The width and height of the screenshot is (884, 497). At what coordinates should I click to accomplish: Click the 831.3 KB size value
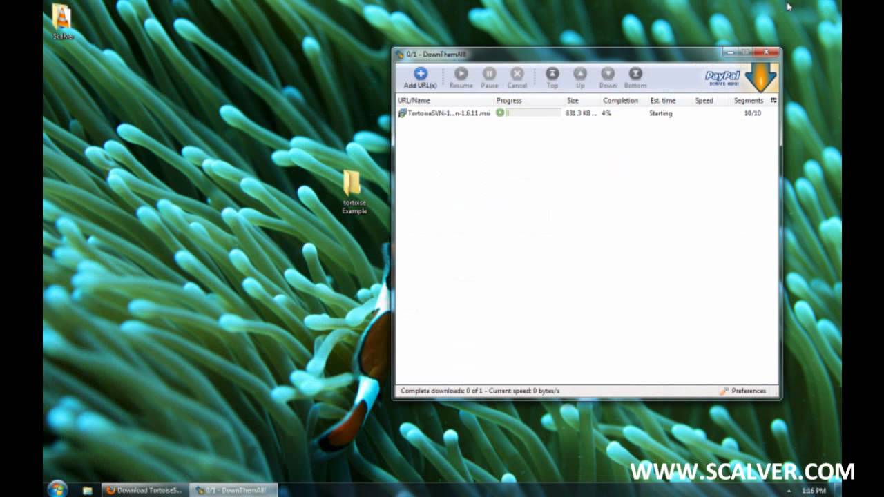pos(581,113)
